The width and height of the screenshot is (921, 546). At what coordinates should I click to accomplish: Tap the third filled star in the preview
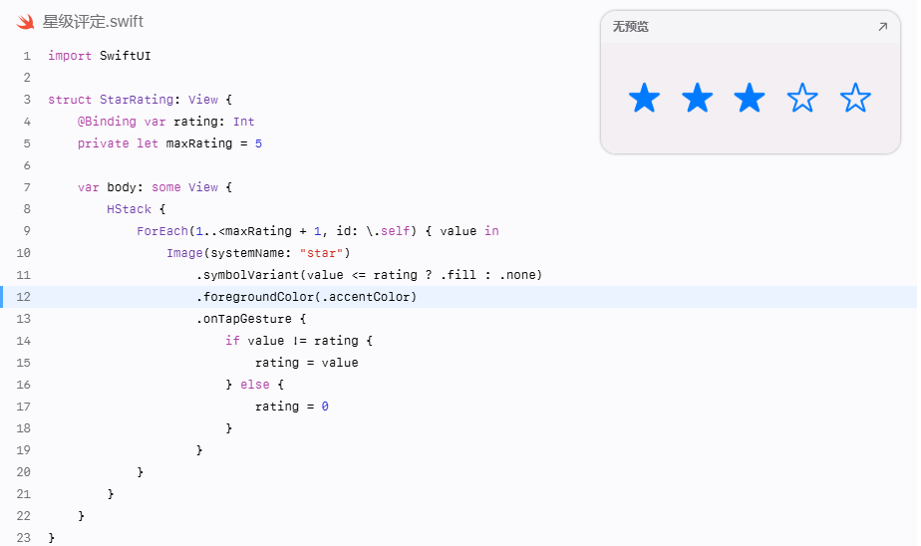coord(750,98)
